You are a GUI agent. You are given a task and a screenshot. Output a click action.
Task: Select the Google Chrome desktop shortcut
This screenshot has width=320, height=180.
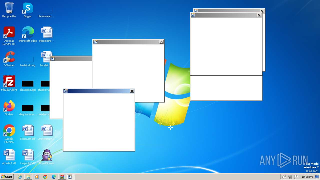pos(9,134)
